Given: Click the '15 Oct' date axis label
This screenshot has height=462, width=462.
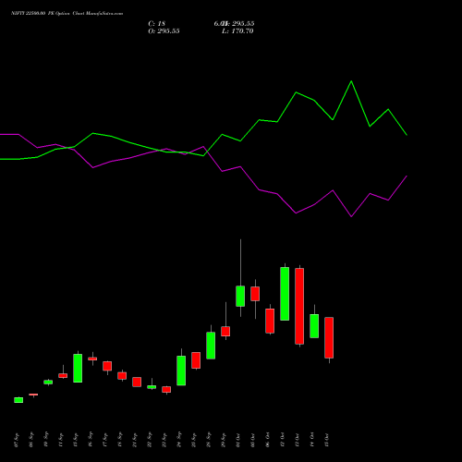Looking at the screenshot, I should click(327, 440).
